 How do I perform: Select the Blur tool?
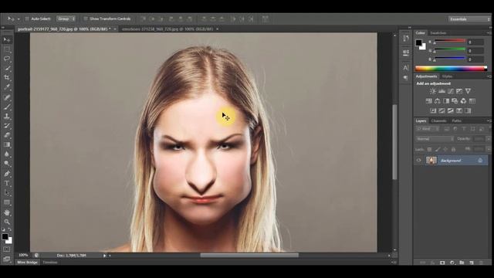[x=7, y=154]
